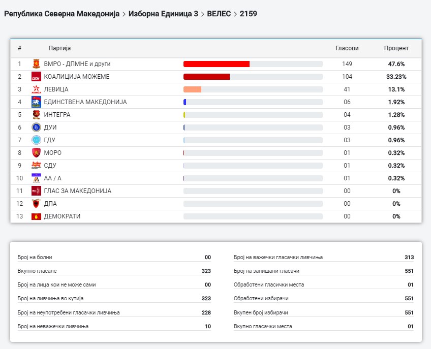Sort by the Гласови column header

(347, 48)
